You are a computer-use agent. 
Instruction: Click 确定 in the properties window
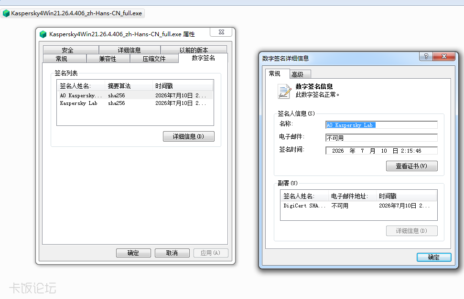pos(133,253)
